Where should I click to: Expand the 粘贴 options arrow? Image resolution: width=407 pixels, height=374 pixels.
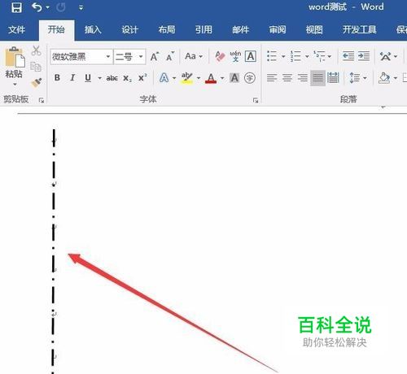tap(15, 85)
